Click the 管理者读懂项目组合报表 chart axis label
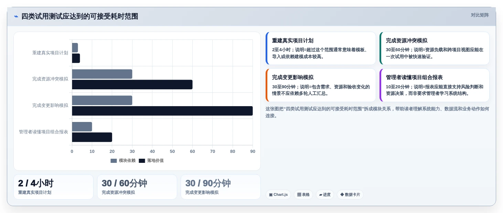 (43, 132)
